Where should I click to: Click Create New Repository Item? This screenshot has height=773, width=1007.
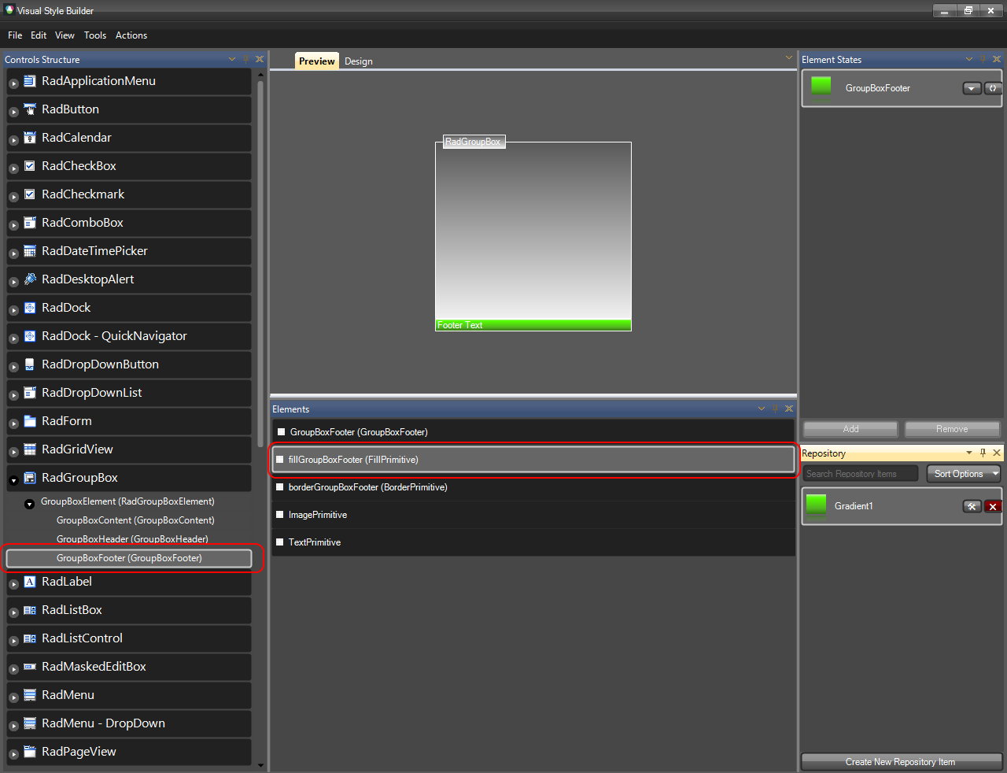(901, 762)
